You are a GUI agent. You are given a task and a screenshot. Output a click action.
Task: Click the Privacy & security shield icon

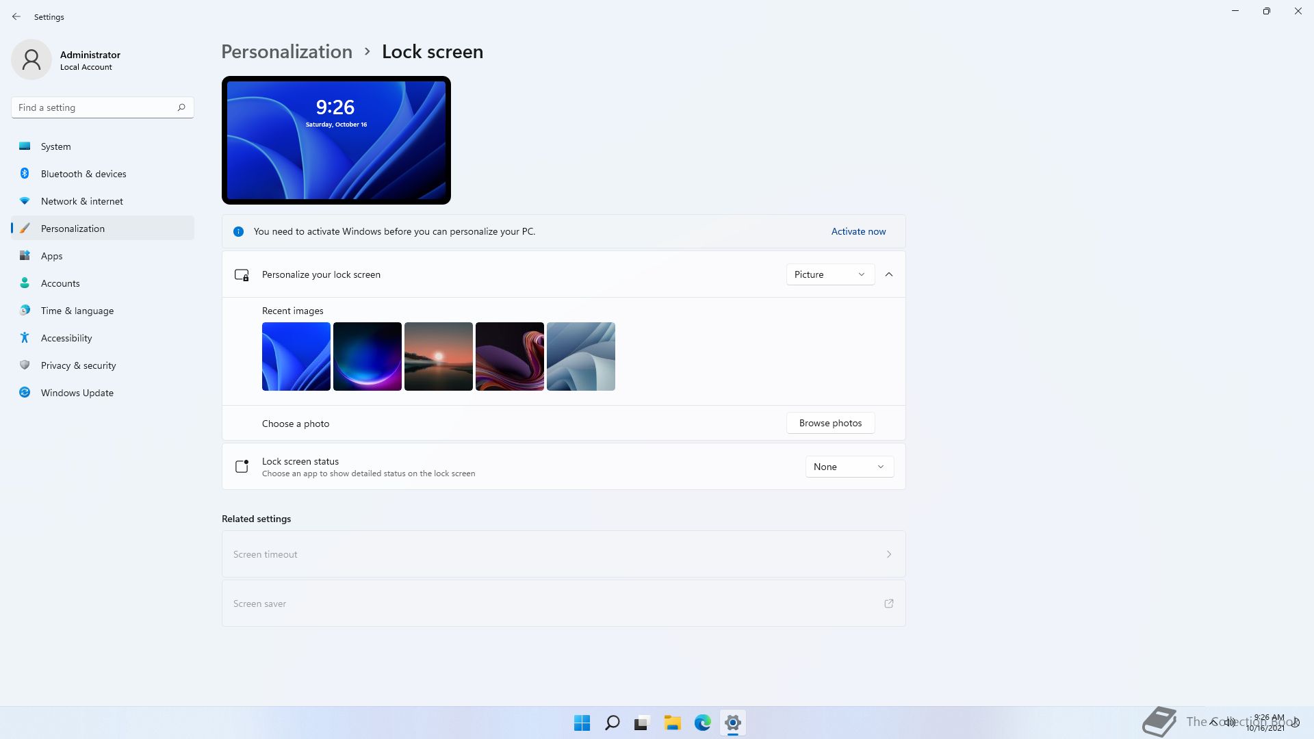pyautogui.click(x=25, y=365)
